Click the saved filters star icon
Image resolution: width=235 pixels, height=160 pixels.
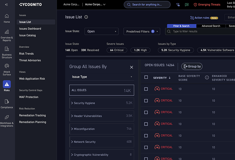178,5
